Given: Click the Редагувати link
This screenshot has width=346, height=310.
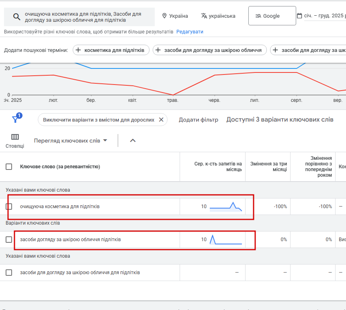Looking at the screenshot, I should [190, 31].
